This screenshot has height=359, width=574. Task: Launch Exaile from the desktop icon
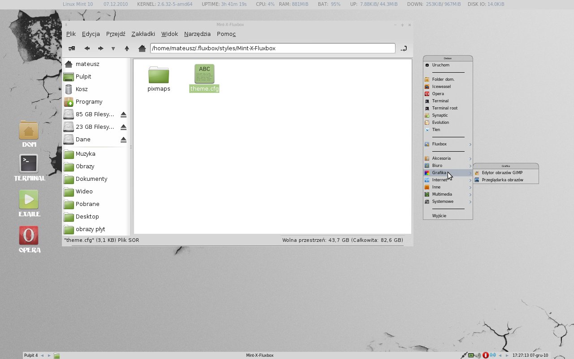[29, 198]
